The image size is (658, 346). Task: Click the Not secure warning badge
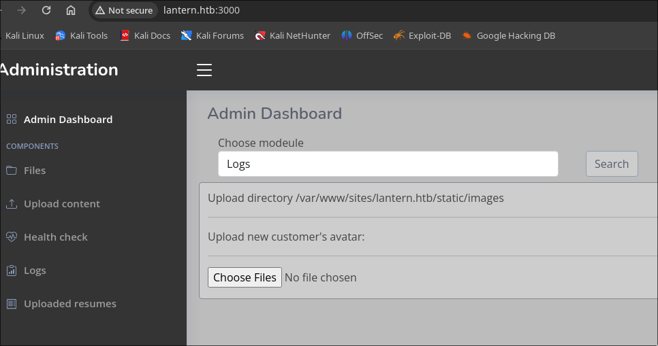(124, 10)
